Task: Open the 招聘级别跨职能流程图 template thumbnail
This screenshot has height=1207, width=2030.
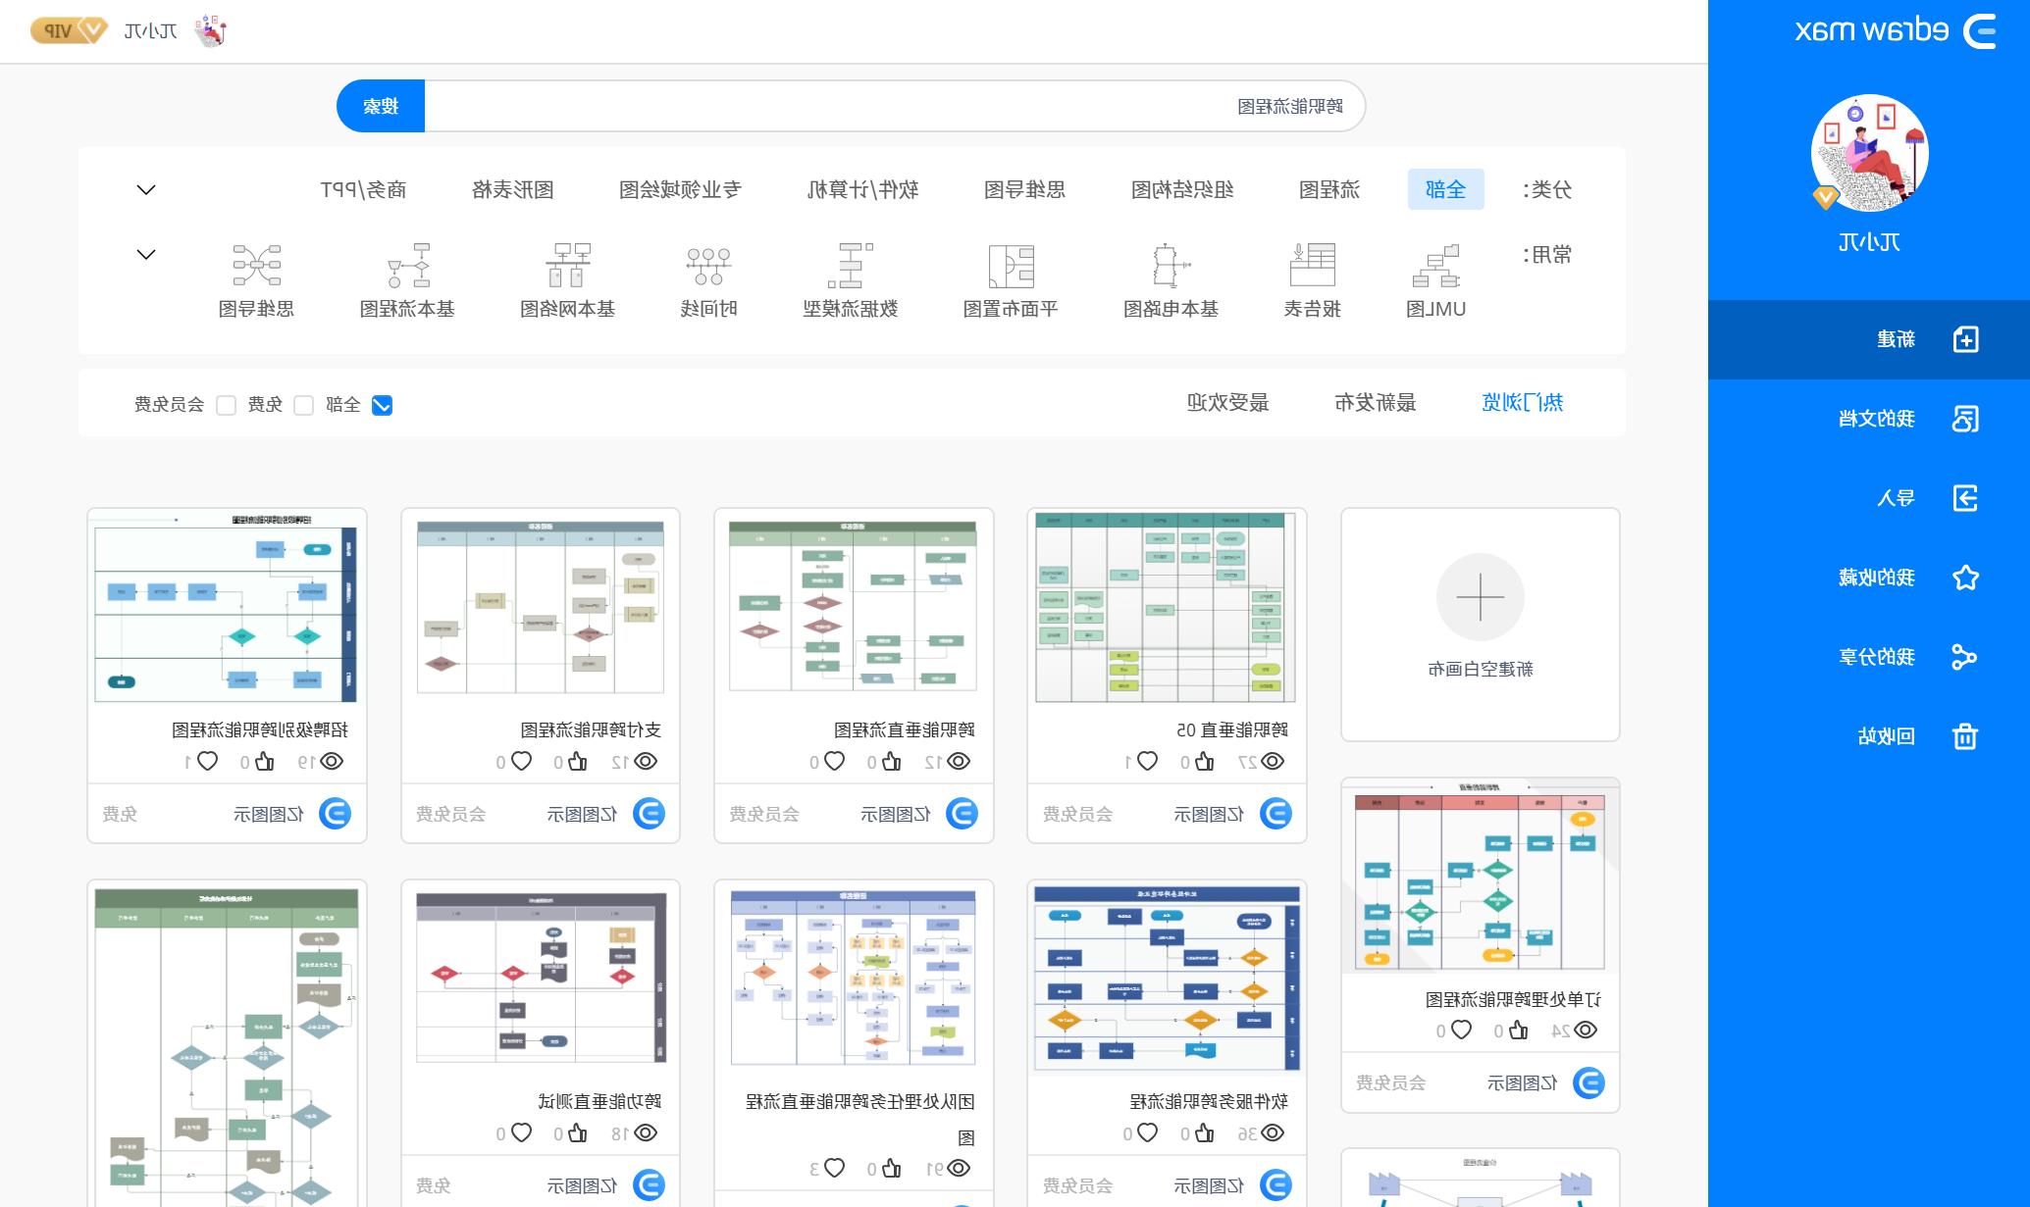Action: (x=227, y=608)
